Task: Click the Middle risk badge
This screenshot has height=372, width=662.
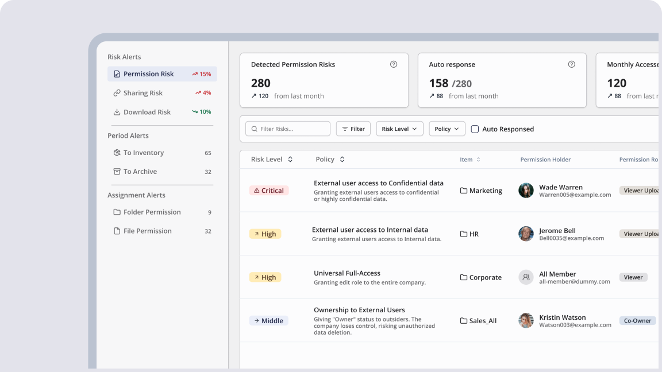Action: click(x=268, y=320)
